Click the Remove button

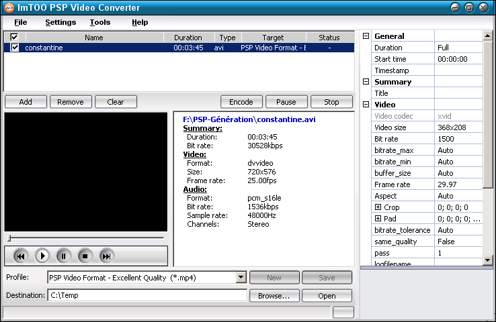click(71, 102)
